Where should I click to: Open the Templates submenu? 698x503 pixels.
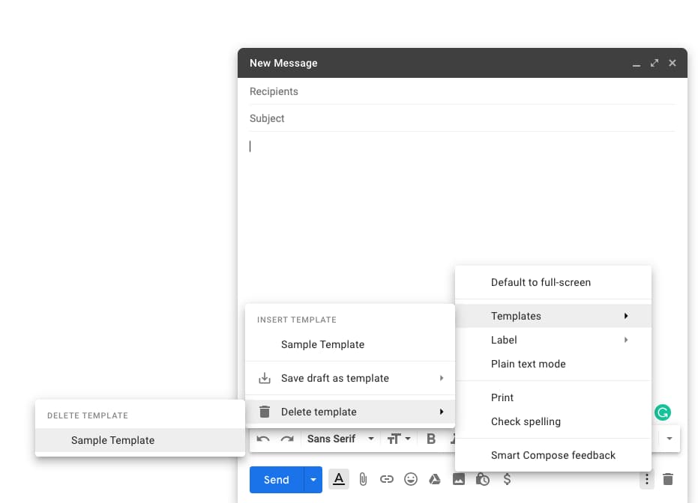[517, 316]
